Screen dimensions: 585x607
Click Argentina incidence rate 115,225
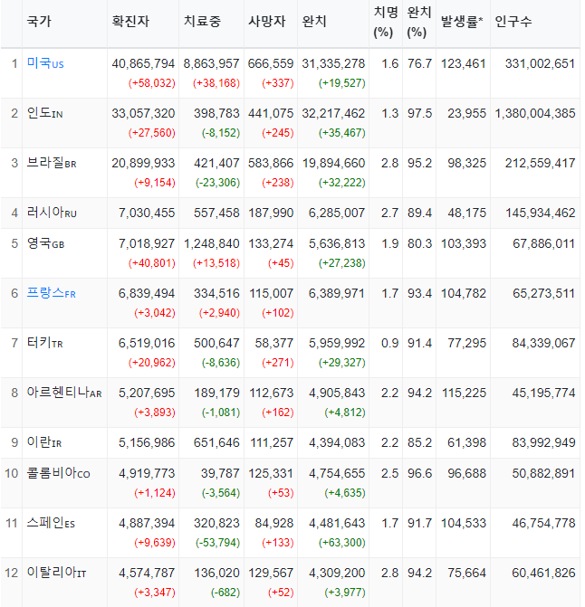point(464,393)
